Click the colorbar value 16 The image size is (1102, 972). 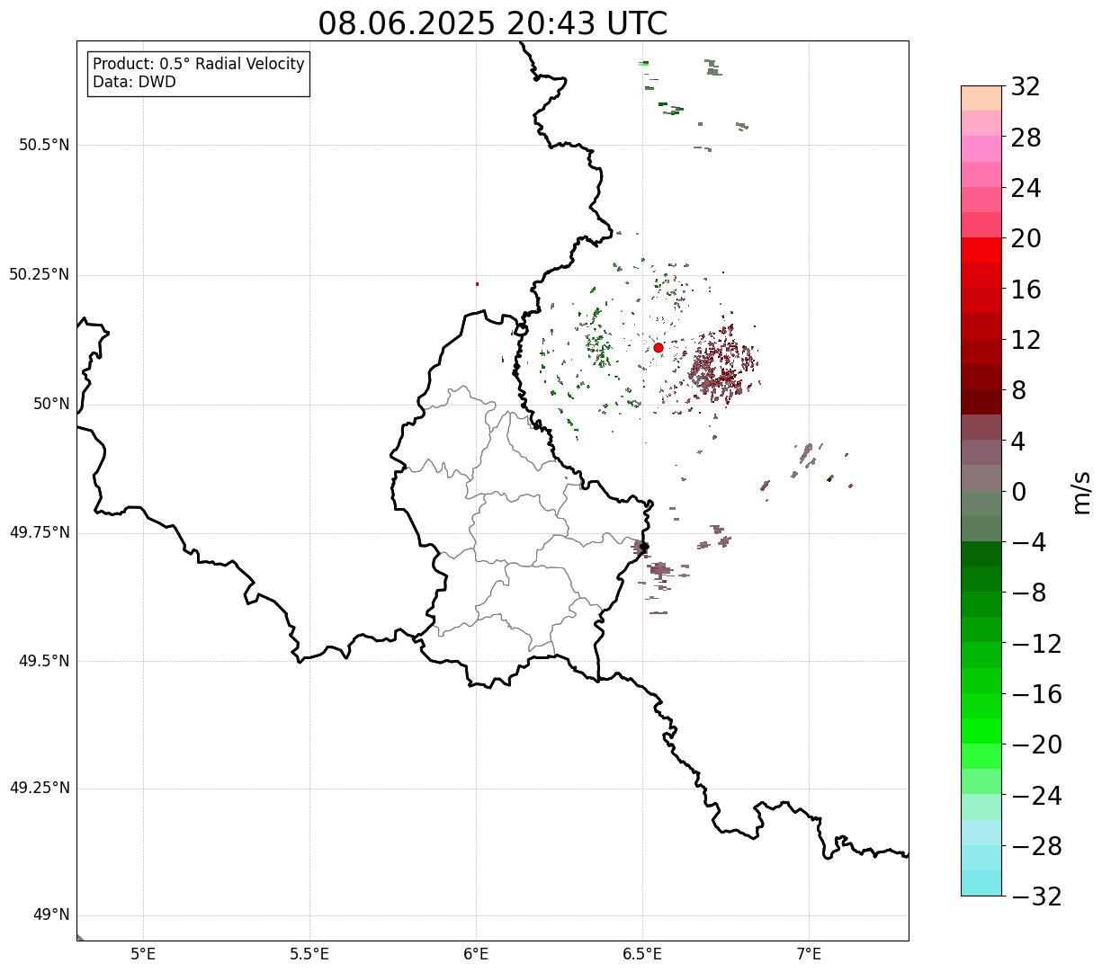pos(1026,290)
